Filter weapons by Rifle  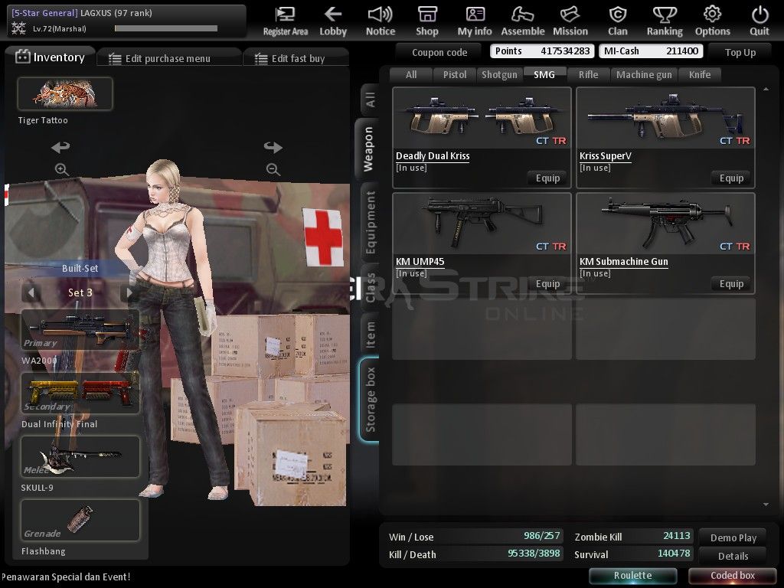589,74
